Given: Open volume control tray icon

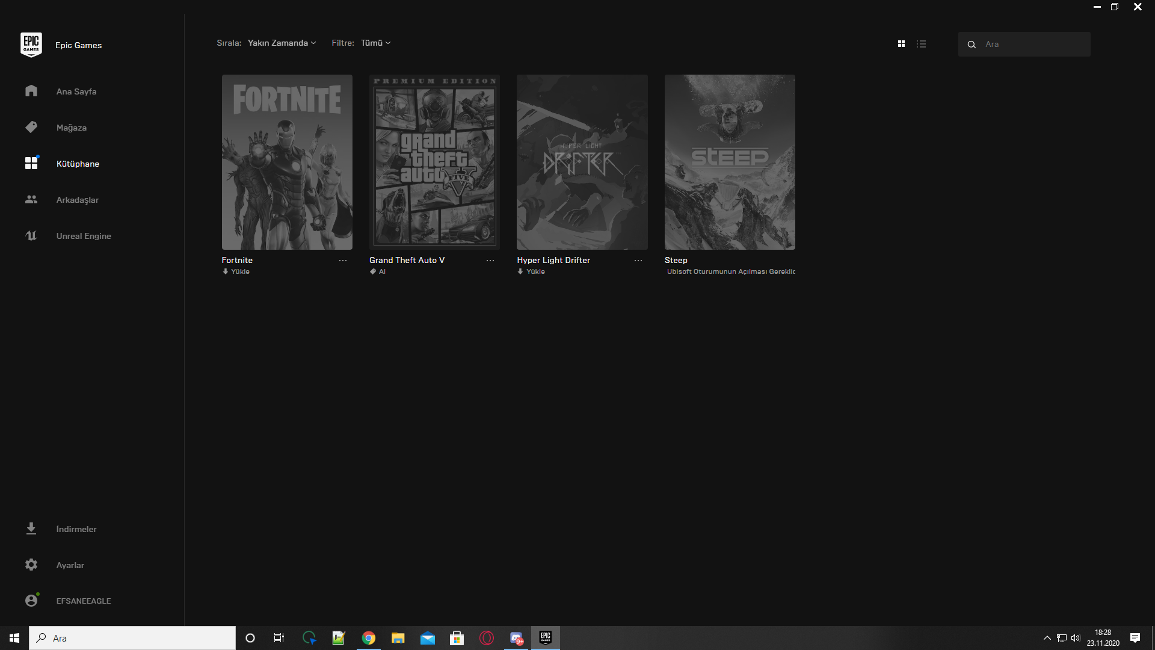Looking at the screenshot, I should pyautogui.click(x=1076, y=638).
